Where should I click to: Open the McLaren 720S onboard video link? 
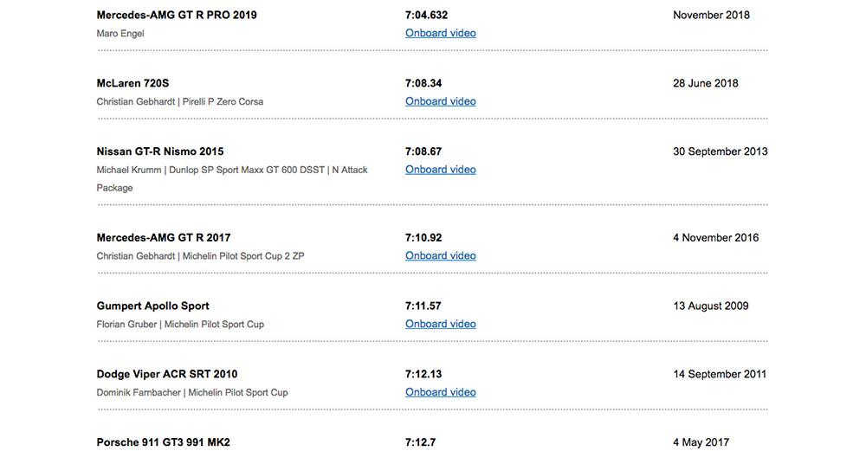tap(440, 101)
